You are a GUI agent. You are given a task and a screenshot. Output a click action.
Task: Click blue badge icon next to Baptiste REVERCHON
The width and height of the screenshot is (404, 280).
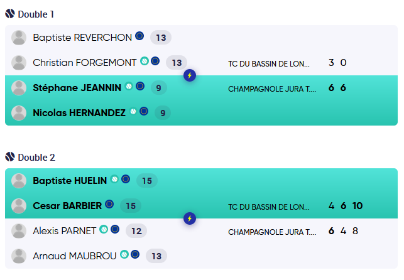(139, 37)
